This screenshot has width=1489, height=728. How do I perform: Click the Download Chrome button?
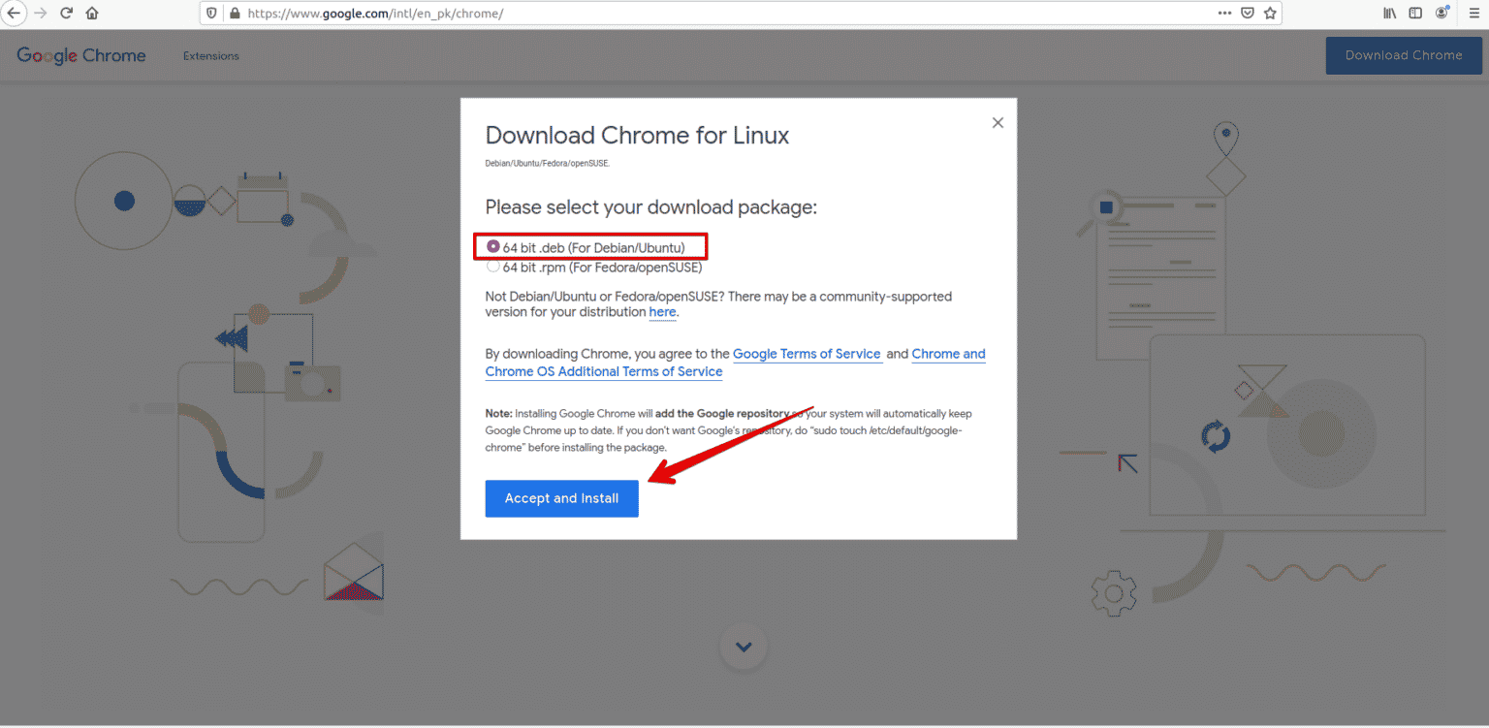[x=1403, y=55]
